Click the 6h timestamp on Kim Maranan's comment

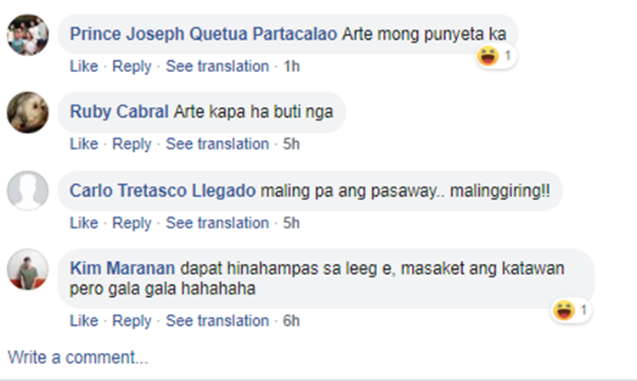coord(291,321)
